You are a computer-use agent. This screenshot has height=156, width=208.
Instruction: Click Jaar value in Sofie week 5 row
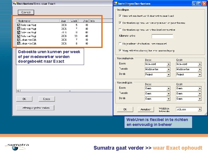64,25
